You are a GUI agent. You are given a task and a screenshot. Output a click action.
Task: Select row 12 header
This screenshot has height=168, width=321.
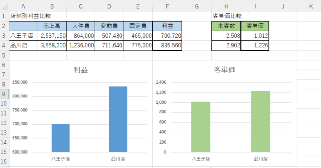click(x=4, y=123)
